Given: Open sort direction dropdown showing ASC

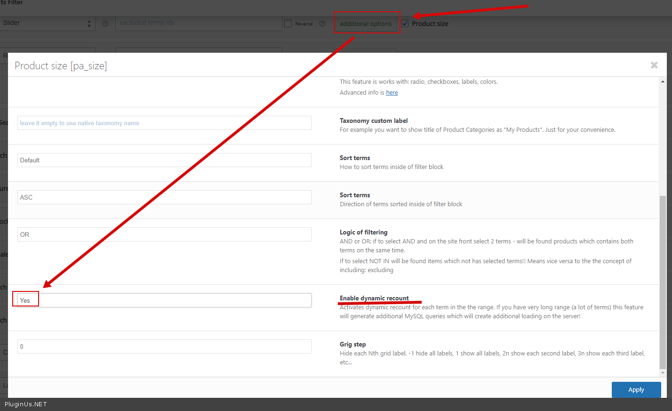Looking at the screenshot, I should coord(164,197).
